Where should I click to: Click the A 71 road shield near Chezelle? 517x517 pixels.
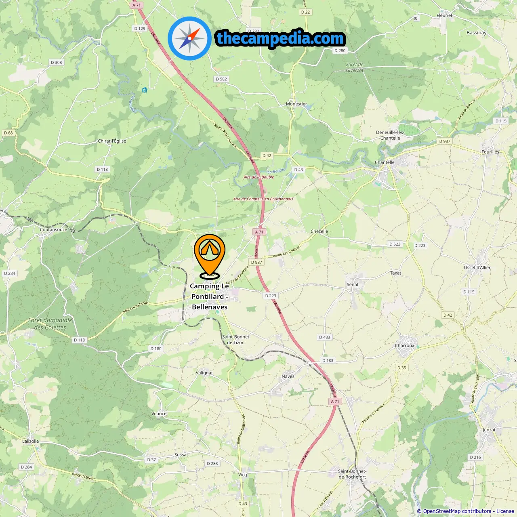[259, 232]
